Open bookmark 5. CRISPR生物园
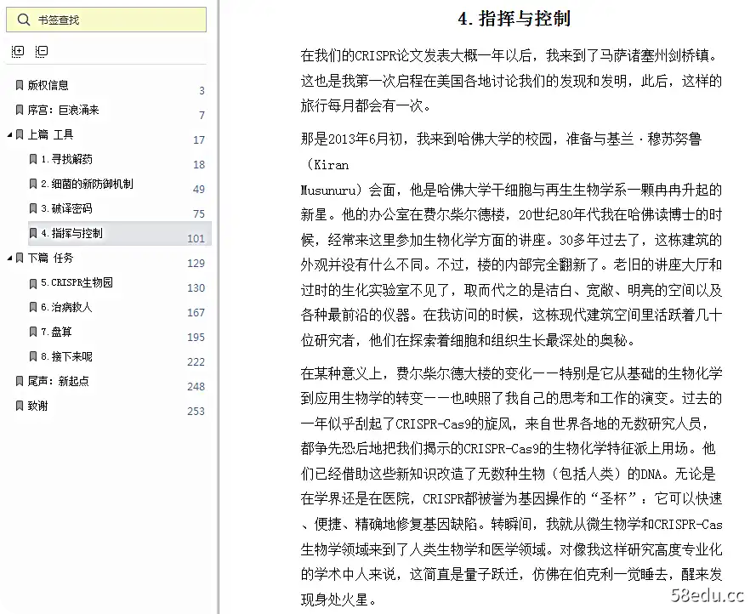 77,282
